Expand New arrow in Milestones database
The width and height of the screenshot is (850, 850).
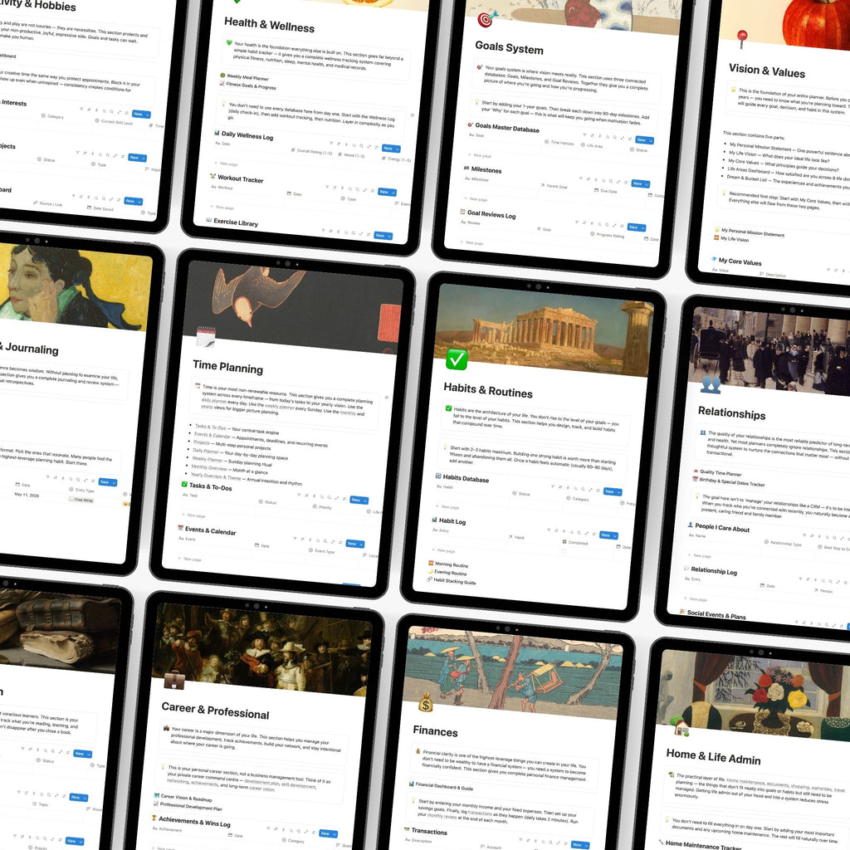(x=647, y=184)
